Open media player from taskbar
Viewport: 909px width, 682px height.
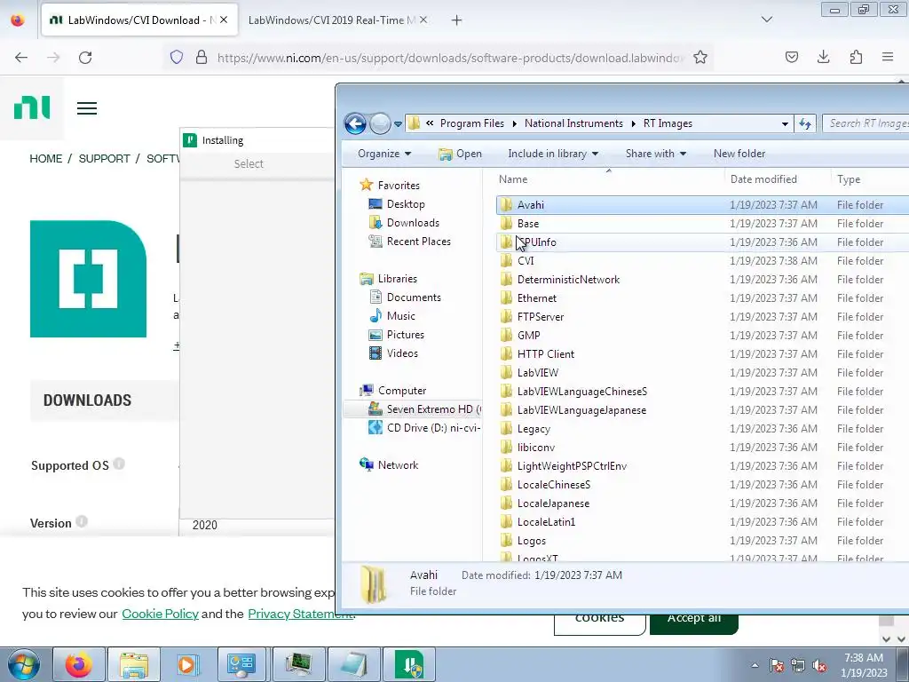pos(187,664)
